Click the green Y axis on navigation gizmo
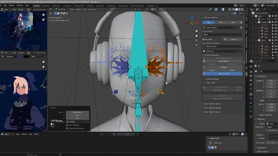The height and width of the screenshot is (156, 278). pos(192,23)
